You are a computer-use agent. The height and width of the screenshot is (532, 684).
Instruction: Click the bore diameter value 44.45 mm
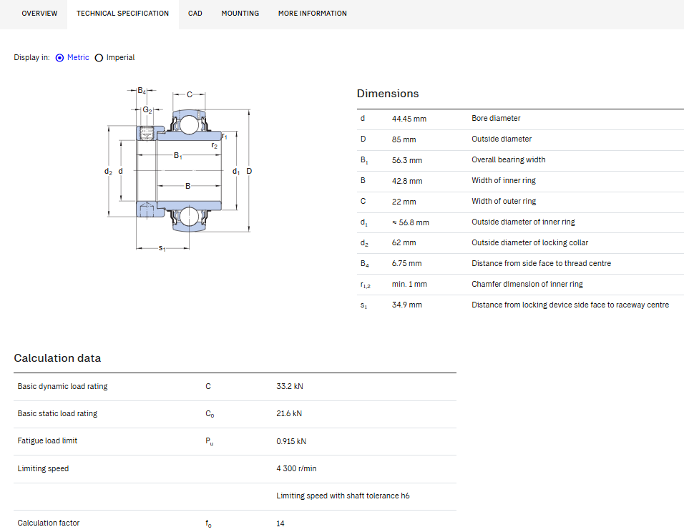tap(409, 119)
